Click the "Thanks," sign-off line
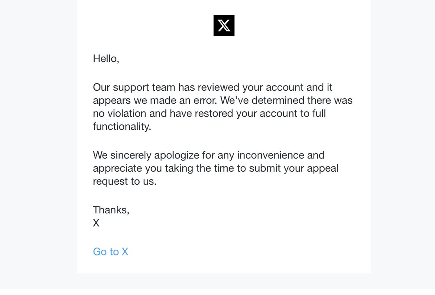The width and height of the screenshot is (435, 295). [x=111, y=210]
